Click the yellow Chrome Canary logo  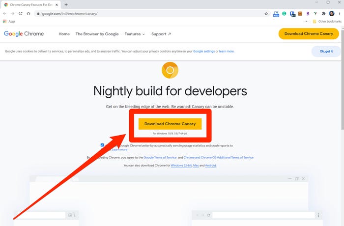pyautogui.click(x=170, y=70)
